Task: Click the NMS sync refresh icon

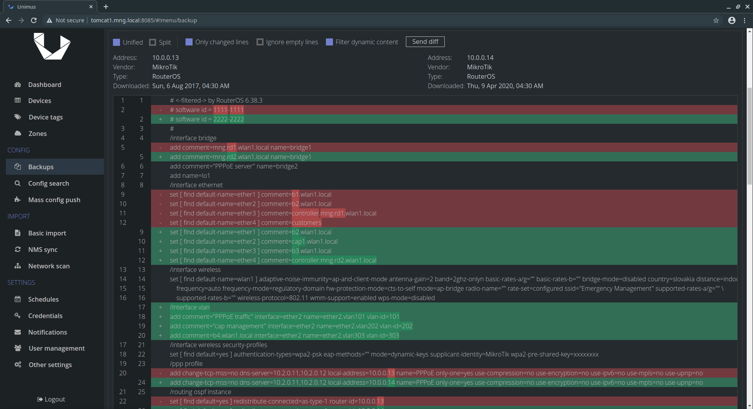Action: click(x=18, y=250)
